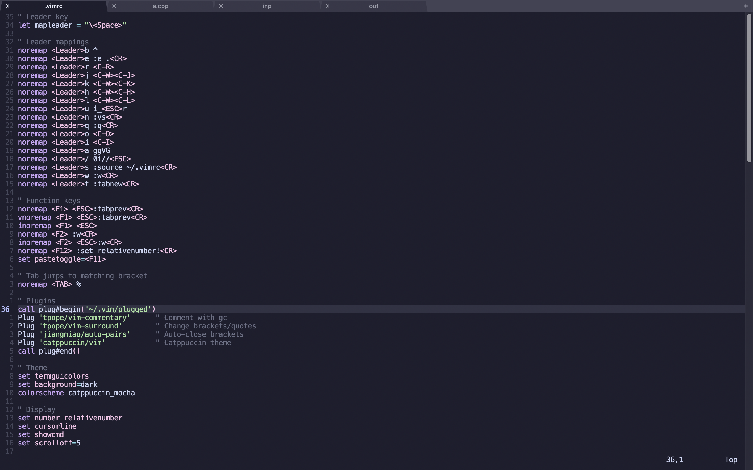Screen dimensions: 753x470
Task: Close the .vimrc tab
Action: tap(8, 6)
